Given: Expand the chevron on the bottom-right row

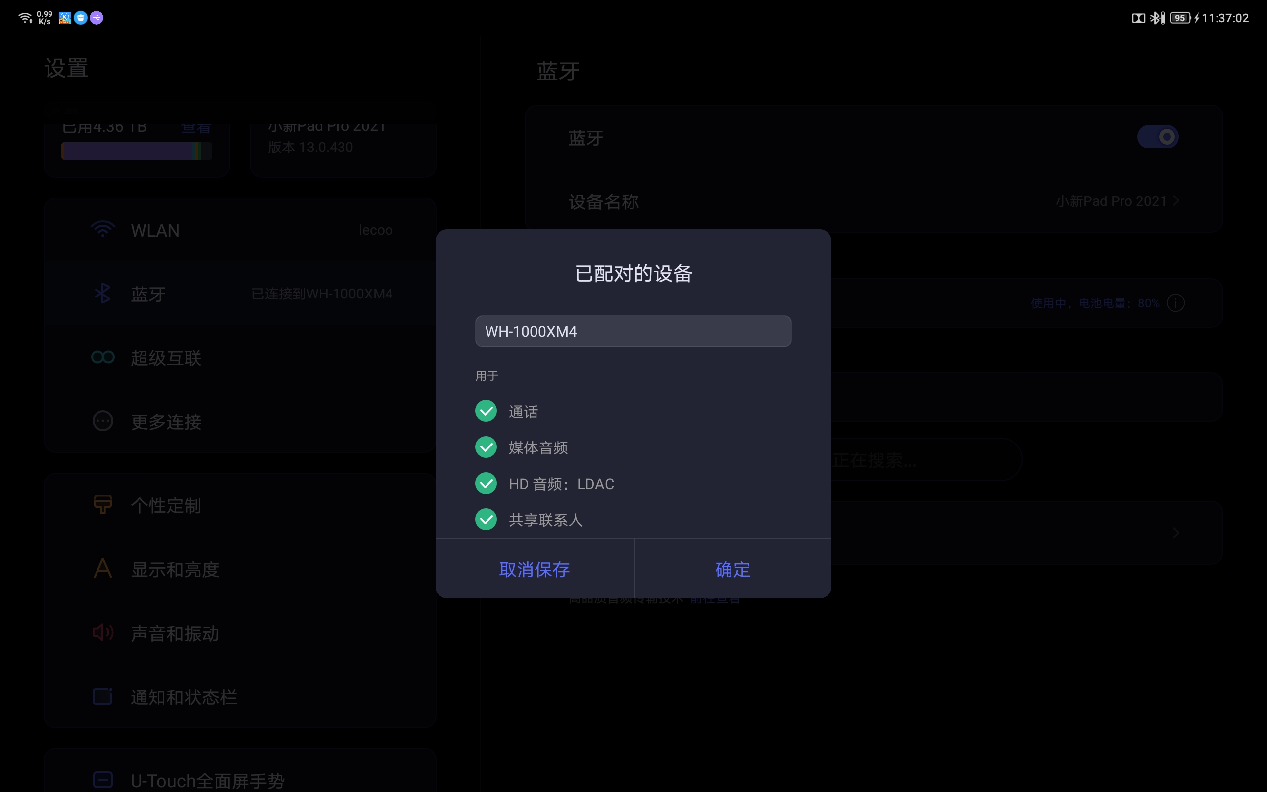Looking at the screenshot, I should tap(1176, 533).
